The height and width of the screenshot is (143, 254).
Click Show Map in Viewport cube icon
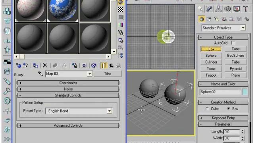(94, 66)
